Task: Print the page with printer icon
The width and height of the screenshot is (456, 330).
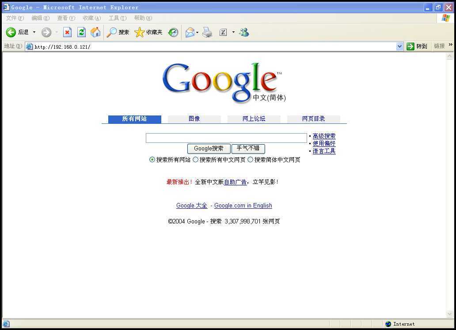Action: 207,32
